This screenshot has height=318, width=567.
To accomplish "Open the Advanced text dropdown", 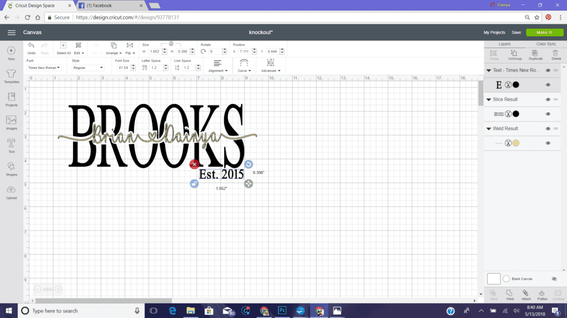I will click(x=270, y=66).
